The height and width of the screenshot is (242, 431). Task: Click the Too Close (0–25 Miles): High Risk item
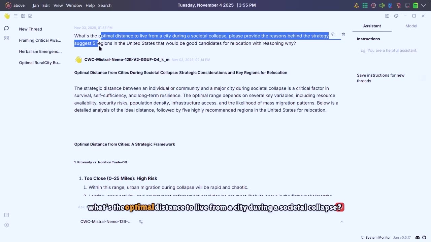(x=121, y=178)
